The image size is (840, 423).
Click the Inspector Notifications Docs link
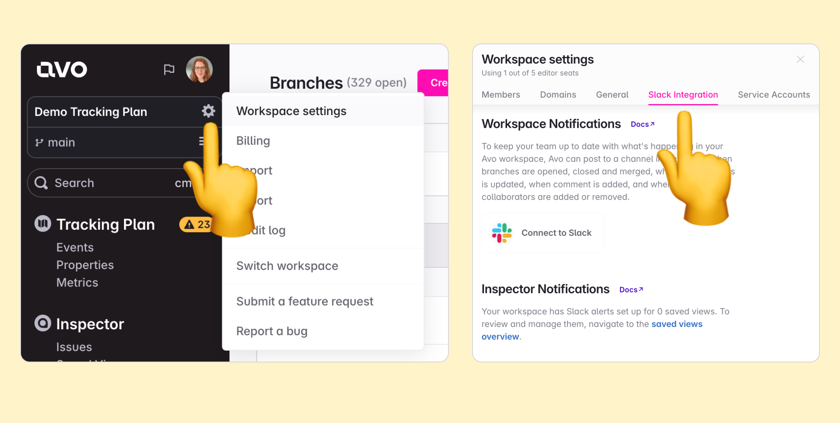pyautogui.click(x=631, y=289)
